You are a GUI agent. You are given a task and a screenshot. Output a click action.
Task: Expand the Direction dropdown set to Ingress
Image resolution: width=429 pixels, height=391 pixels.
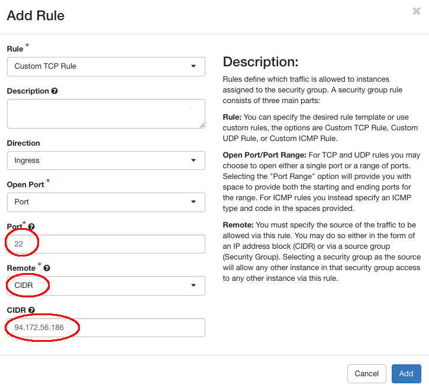click(x=106, y=160)
